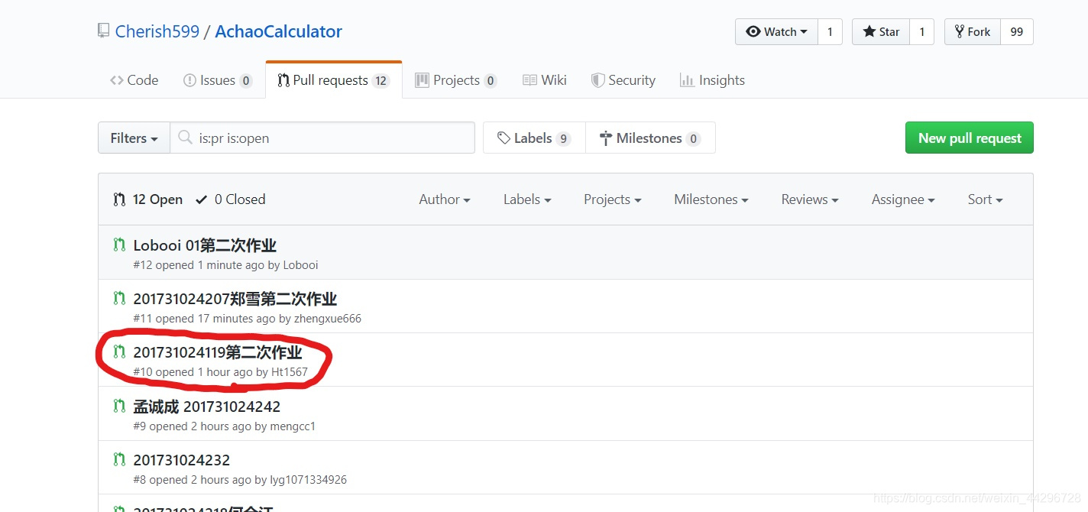Fork the repository

click(972, 31)
